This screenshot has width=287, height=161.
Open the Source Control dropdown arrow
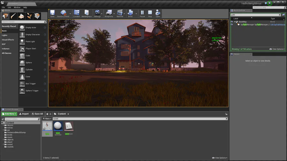coord(70,14)
